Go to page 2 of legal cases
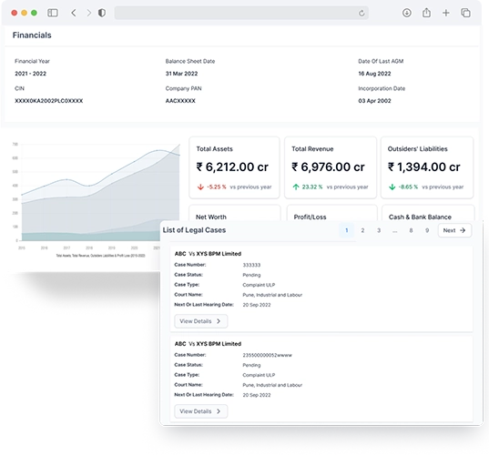489x455 pixels. click(x=362, y=230)
